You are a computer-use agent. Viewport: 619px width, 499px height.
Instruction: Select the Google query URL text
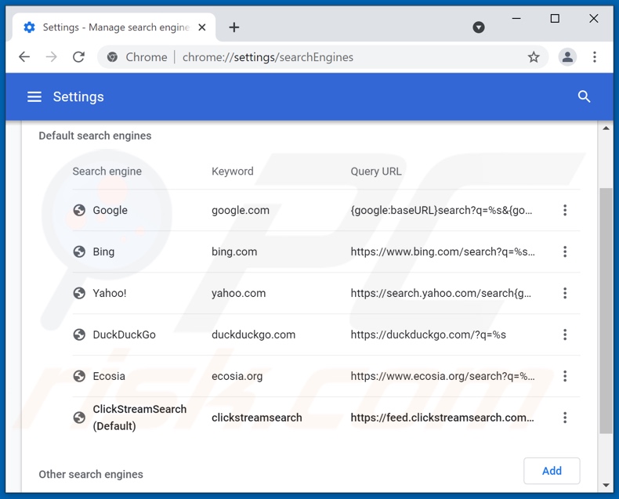click(441, 210)
